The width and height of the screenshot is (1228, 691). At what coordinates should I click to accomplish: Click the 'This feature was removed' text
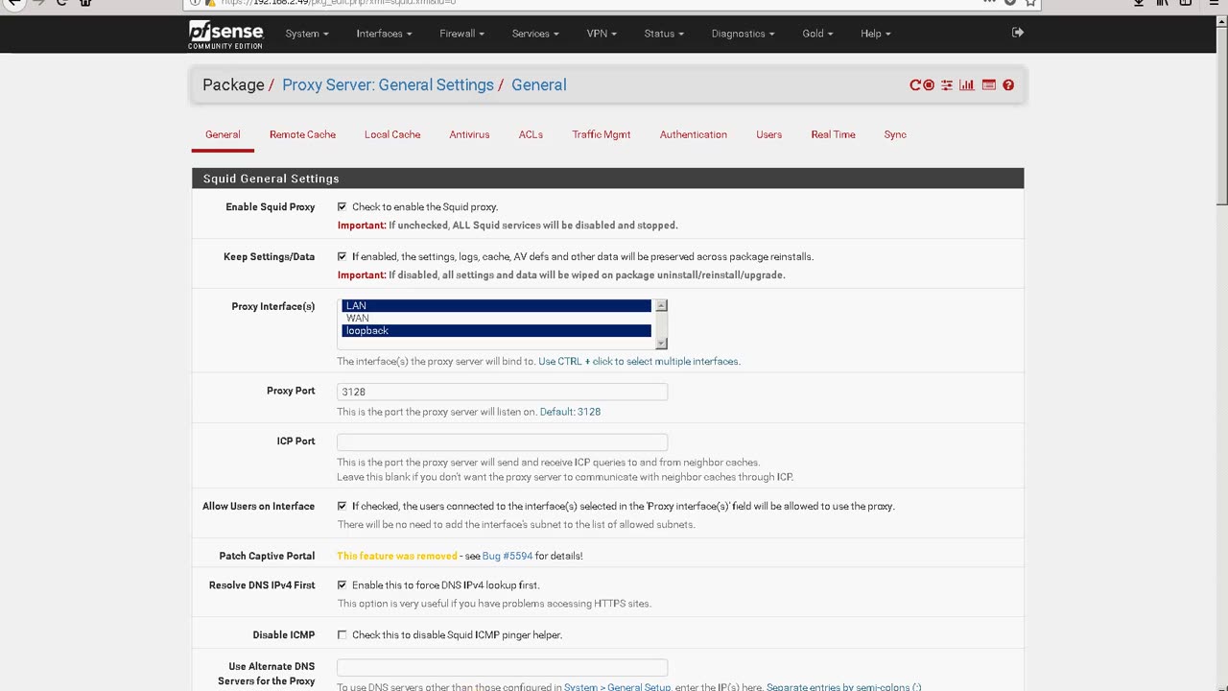[397, 556]
